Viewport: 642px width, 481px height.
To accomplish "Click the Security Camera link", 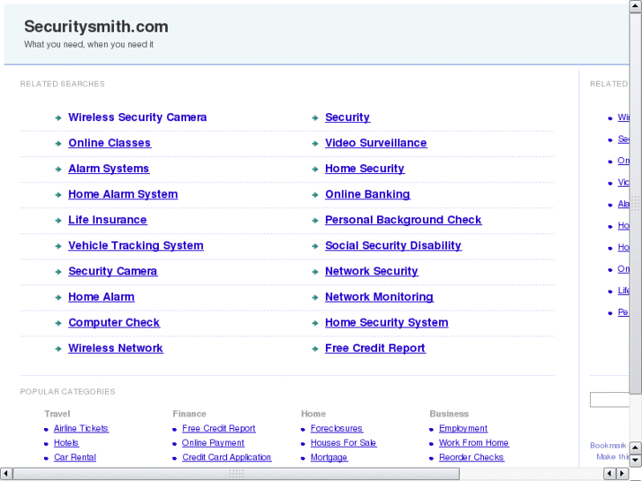I will coord(113,272).
